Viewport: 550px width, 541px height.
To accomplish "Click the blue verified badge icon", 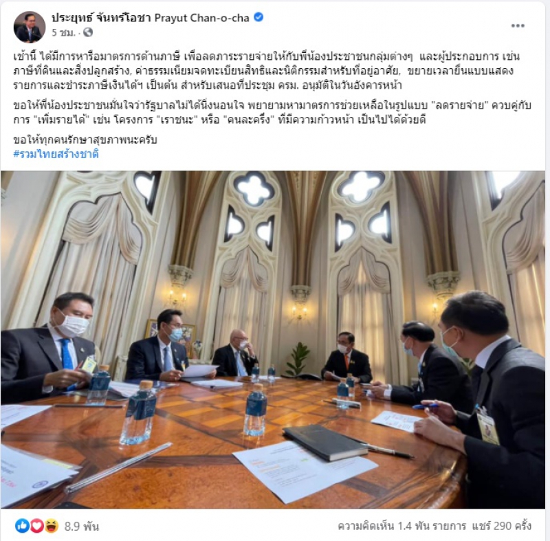I will point(258,17).
